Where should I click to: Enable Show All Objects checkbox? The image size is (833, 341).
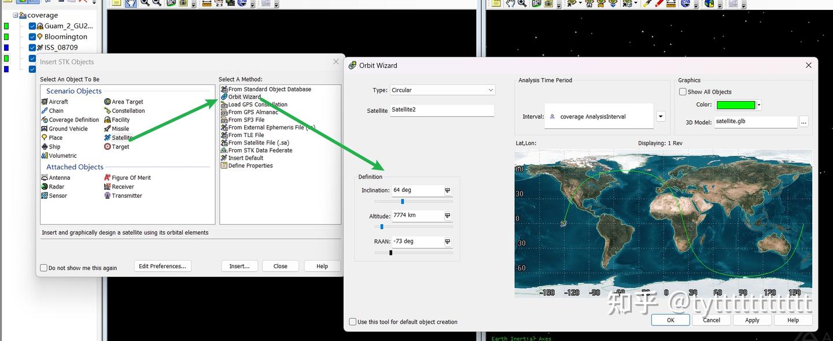[x=683, y=92]
